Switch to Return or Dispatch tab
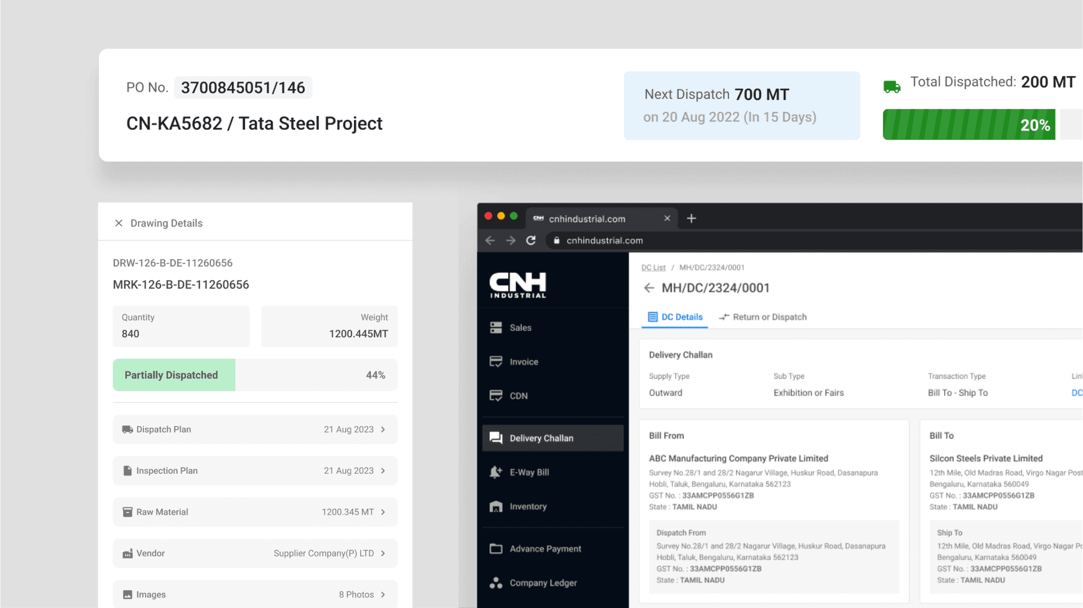 coord(763,317)
